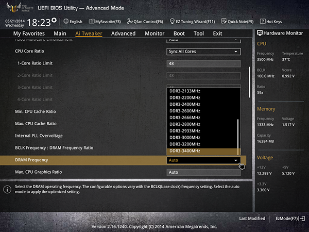
Task: Click the 2-Core Ratio Limit field
Action: point(203,76)
